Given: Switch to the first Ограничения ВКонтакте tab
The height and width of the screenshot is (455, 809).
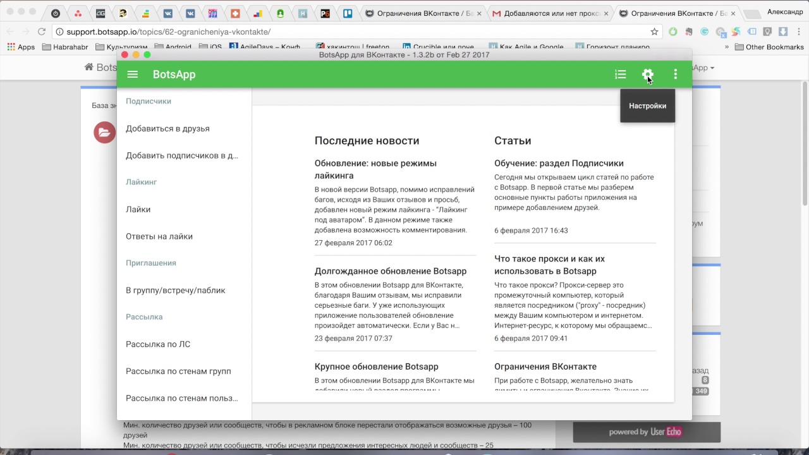Looking at the screenshot, I should pos(423,13).
